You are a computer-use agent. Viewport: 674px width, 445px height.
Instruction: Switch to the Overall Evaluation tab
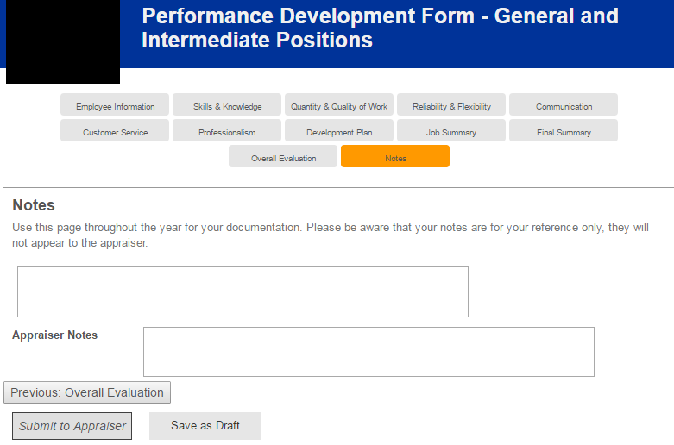click(283, 158)
